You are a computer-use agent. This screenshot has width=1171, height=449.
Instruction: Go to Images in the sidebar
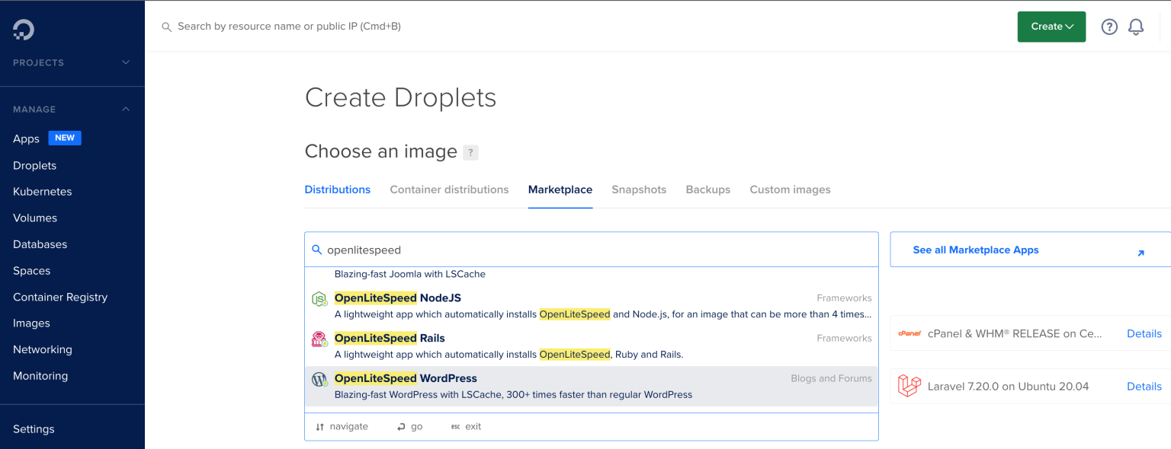click(x=31, y=323)
